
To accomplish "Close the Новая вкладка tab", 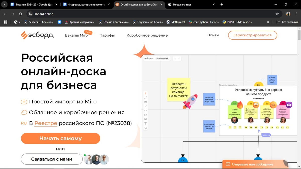I will 214,5.
